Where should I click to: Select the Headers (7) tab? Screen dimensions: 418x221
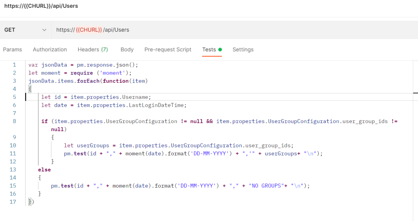(93, 50)
